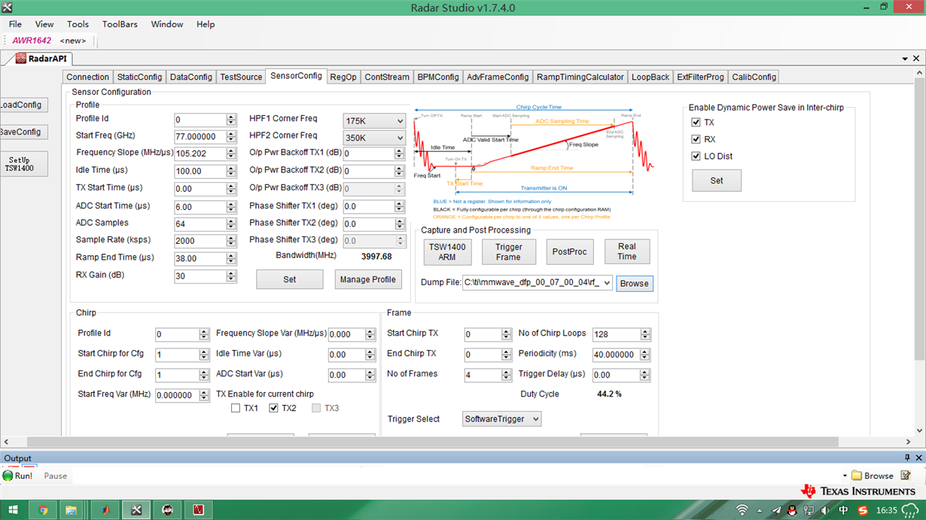The width and height of the screenshot is (926, 520).
Task: Switch to the DataConfig tab
Action: pos(191,77)
